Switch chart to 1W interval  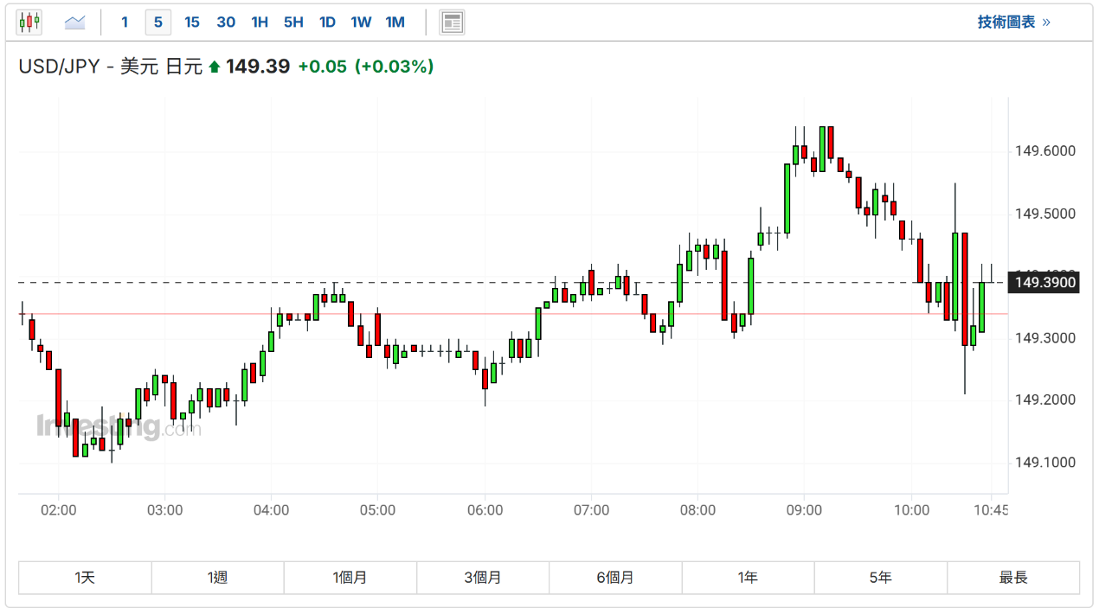coord(361,22)
